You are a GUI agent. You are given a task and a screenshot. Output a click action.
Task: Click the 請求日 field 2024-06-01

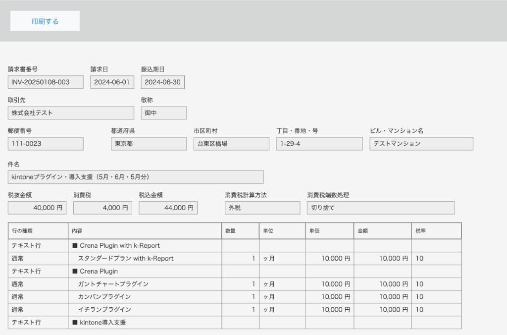pyautogui.click(x=112, y=82)
